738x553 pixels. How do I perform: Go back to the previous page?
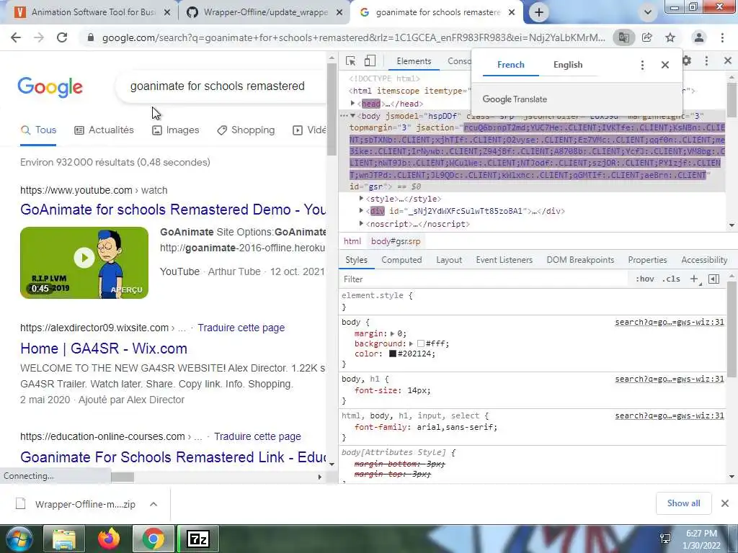(16, 37)
